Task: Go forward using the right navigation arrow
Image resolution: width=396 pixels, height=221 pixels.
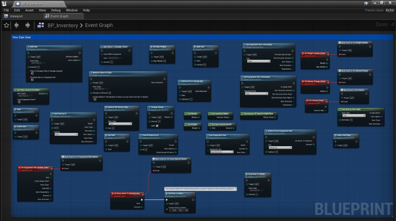Action: tap(27, 25)
